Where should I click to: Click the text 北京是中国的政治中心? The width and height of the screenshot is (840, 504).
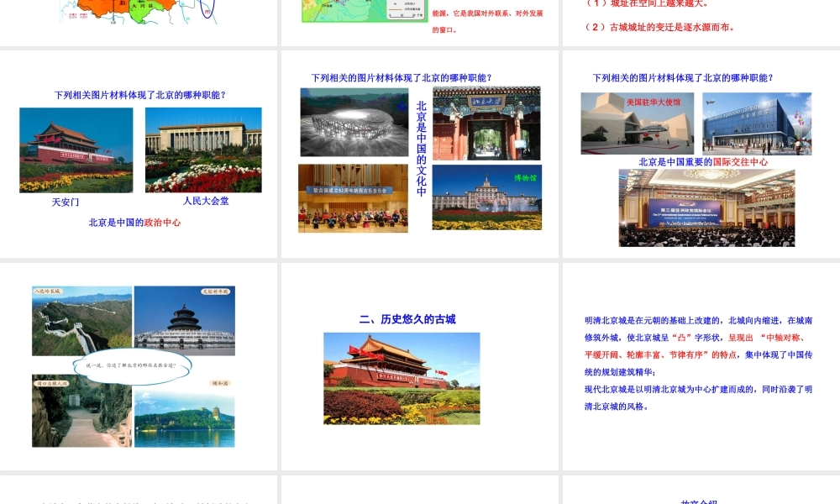coord(134,223)
